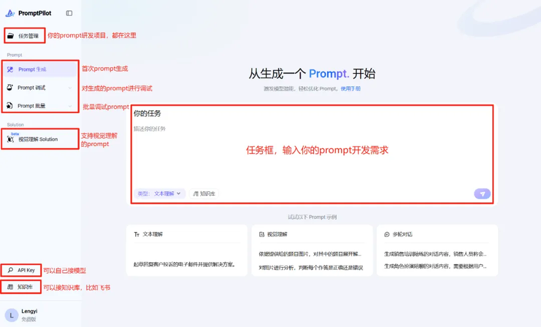Image resolution: width=541 pixels, height=327 pixels.
Task: Expand the Prompt 调试 chevron
Action: pyautogui.click(x=70, y=88)
